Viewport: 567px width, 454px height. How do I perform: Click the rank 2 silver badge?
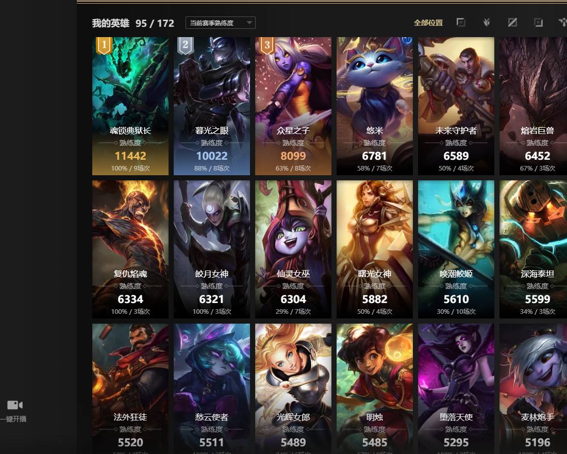click(x=186, y=45)
